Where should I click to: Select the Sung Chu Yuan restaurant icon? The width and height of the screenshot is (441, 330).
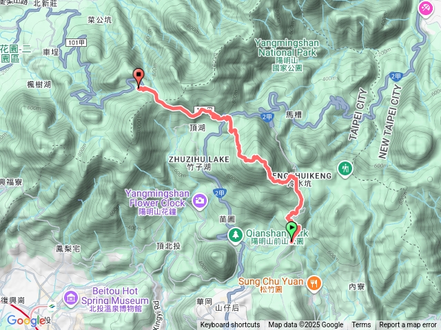point(314,284)
